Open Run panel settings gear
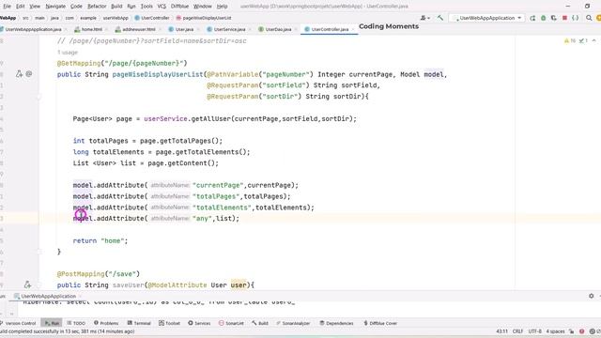Viewport: 601px width, 338px height. coord(591,296)
